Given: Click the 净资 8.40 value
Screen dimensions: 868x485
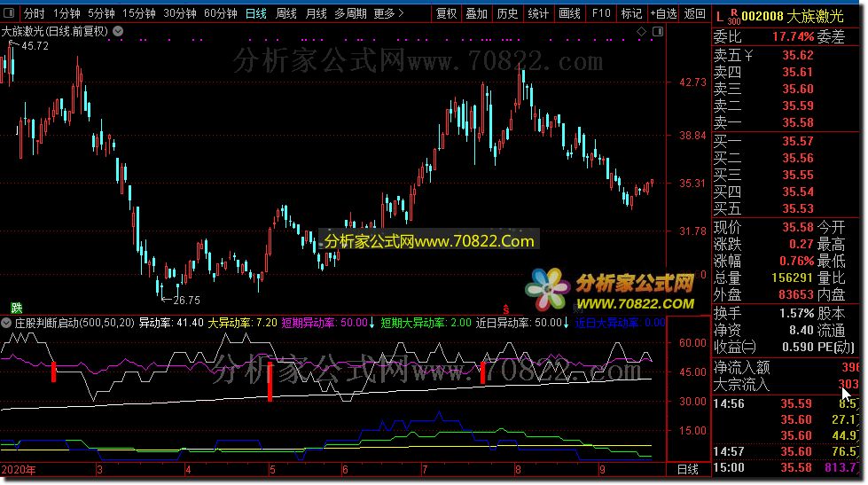Looking at the screenshot, I should coord(801,331).
